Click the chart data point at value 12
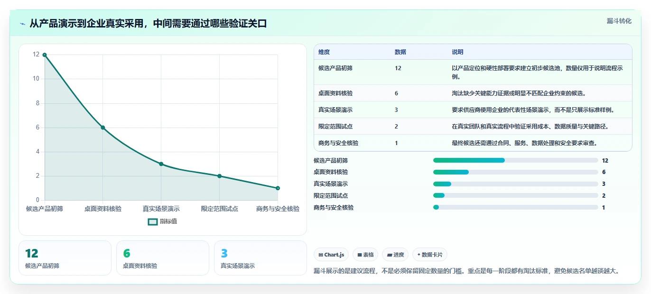The width and height of the screenshot is (651, 294). [x=45, y=55]
